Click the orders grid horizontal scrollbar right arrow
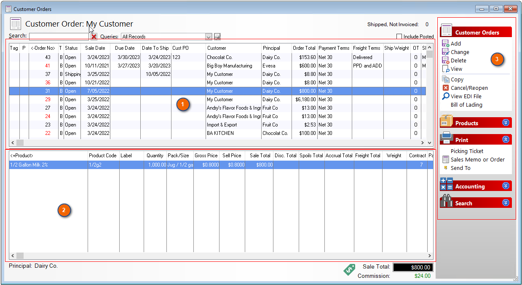Image resolution: width=522 pixels, height=285 pixels. (x=423, y=143)
